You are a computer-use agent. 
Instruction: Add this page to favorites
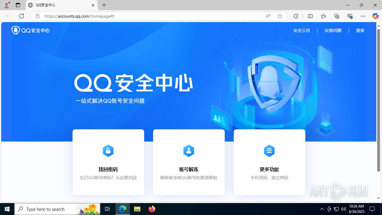(x=280, y=16)
